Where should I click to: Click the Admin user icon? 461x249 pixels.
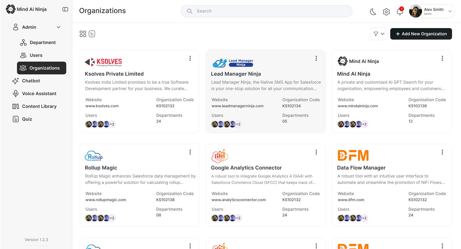15,27
